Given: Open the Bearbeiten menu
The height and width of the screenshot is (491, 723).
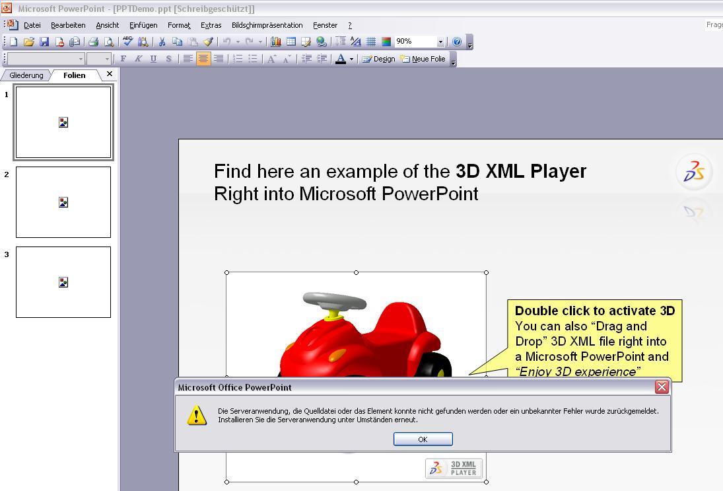Looking at the screenshot, I should (68, 25).
